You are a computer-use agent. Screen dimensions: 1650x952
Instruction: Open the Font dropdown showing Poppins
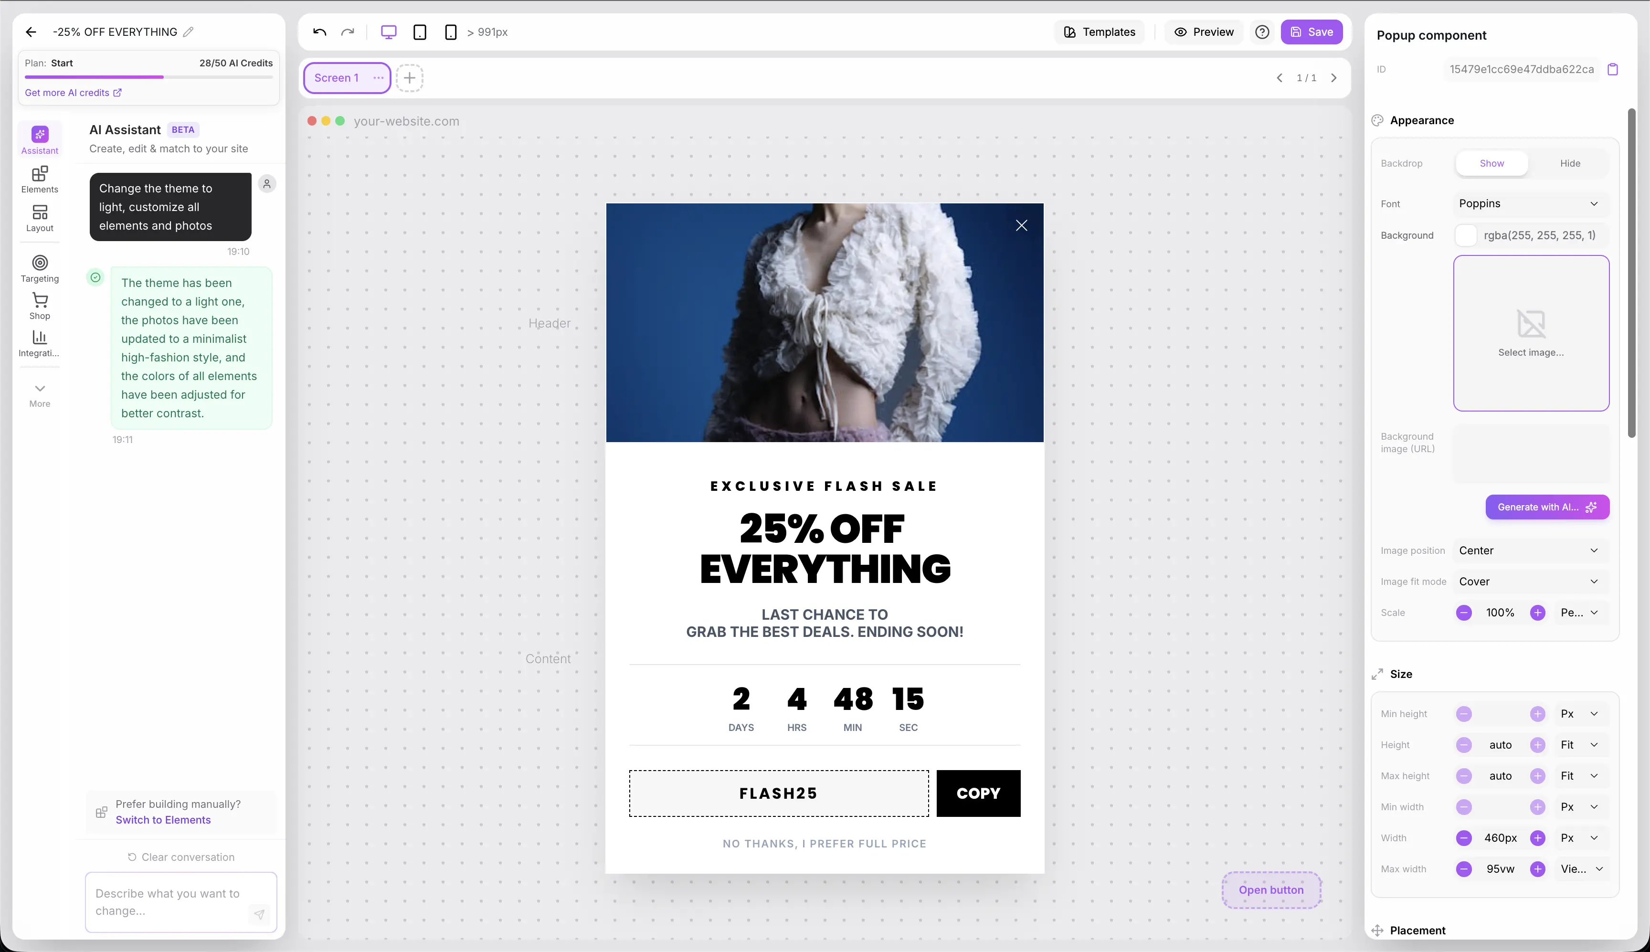[x=1528, y=203]
